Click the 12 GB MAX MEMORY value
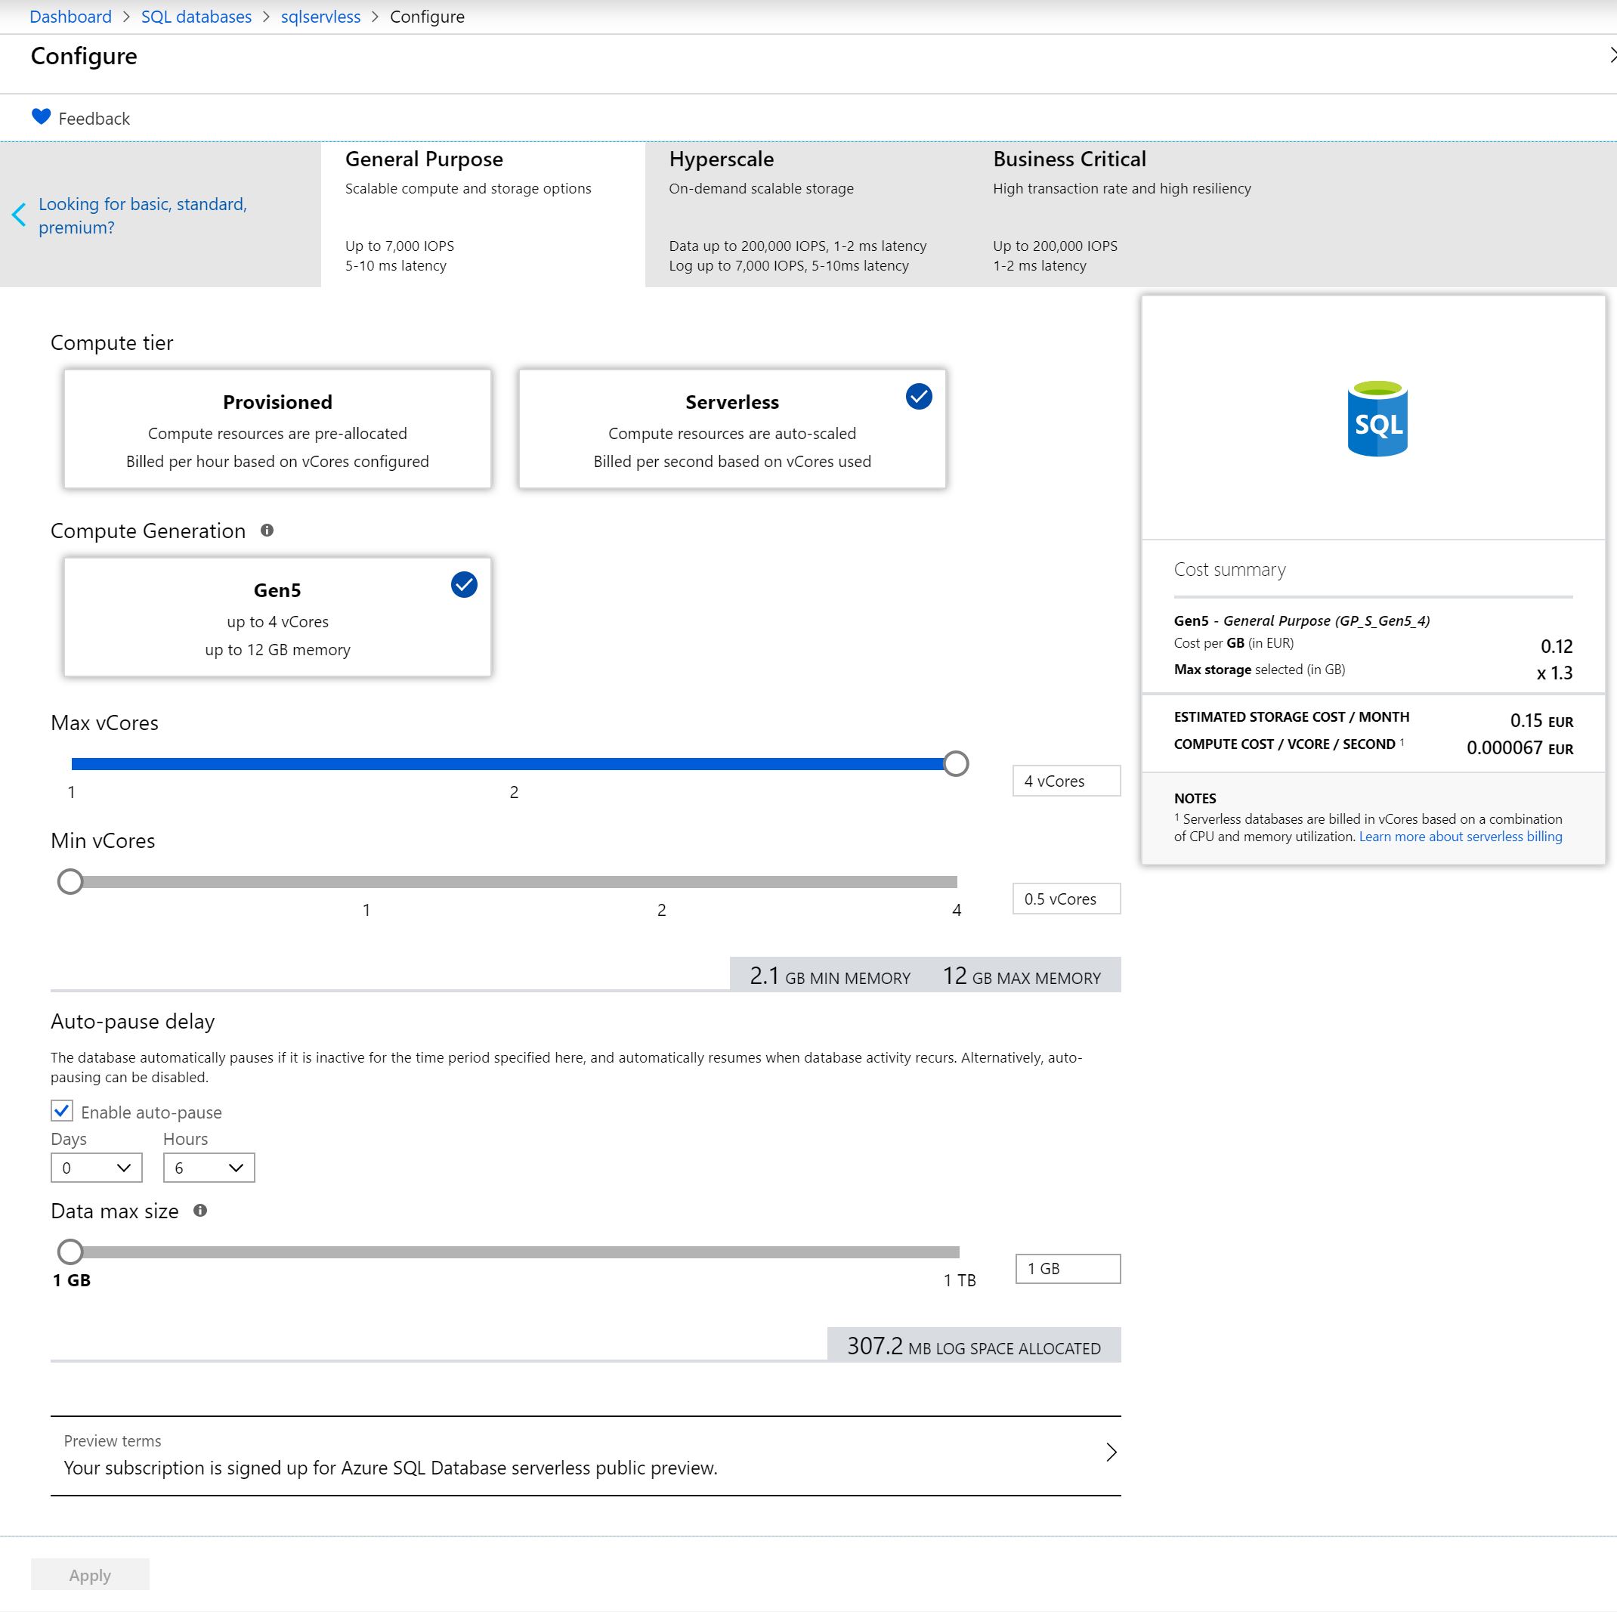The height and width of the screenshot is (1612, 1617). (x=1022, y=976)
